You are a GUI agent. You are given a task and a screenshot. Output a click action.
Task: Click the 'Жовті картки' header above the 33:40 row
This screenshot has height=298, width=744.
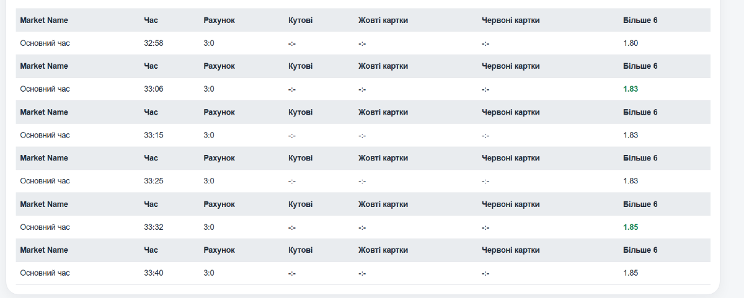[x=383, y=250]
